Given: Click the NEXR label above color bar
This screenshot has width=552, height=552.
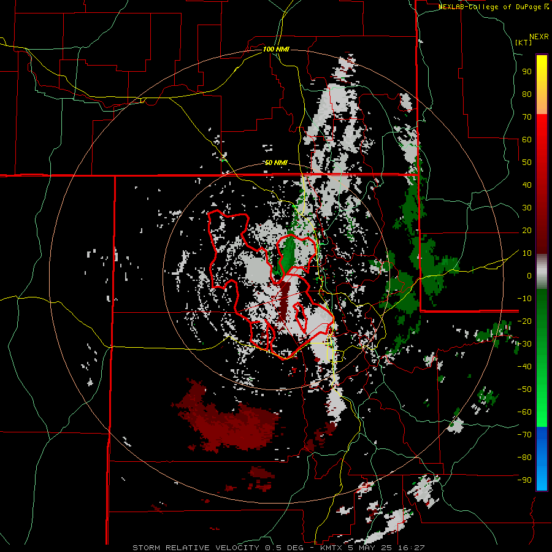Looking at the screenshot, I should (x=539, y=37).
